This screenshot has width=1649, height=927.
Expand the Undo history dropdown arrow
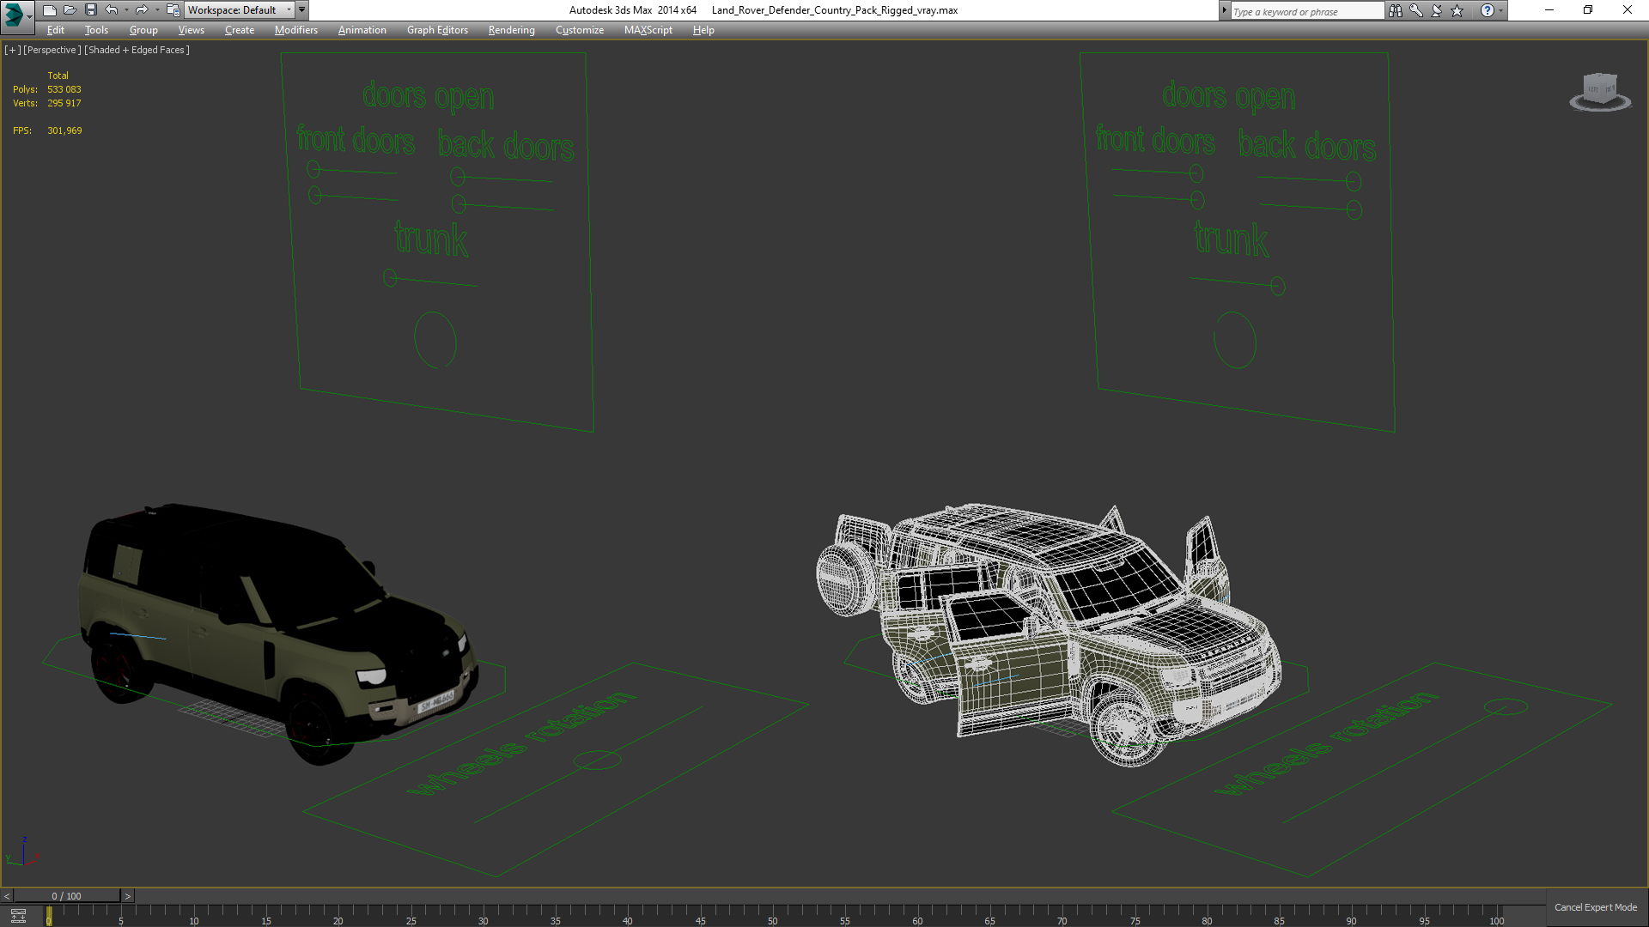(x=126, y=10)
